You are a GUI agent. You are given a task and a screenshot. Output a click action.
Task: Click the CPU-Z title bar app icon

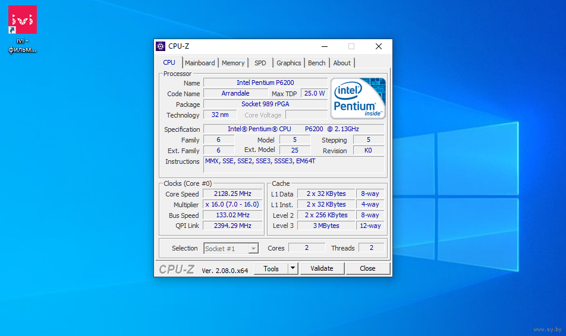tap(161, 46)
